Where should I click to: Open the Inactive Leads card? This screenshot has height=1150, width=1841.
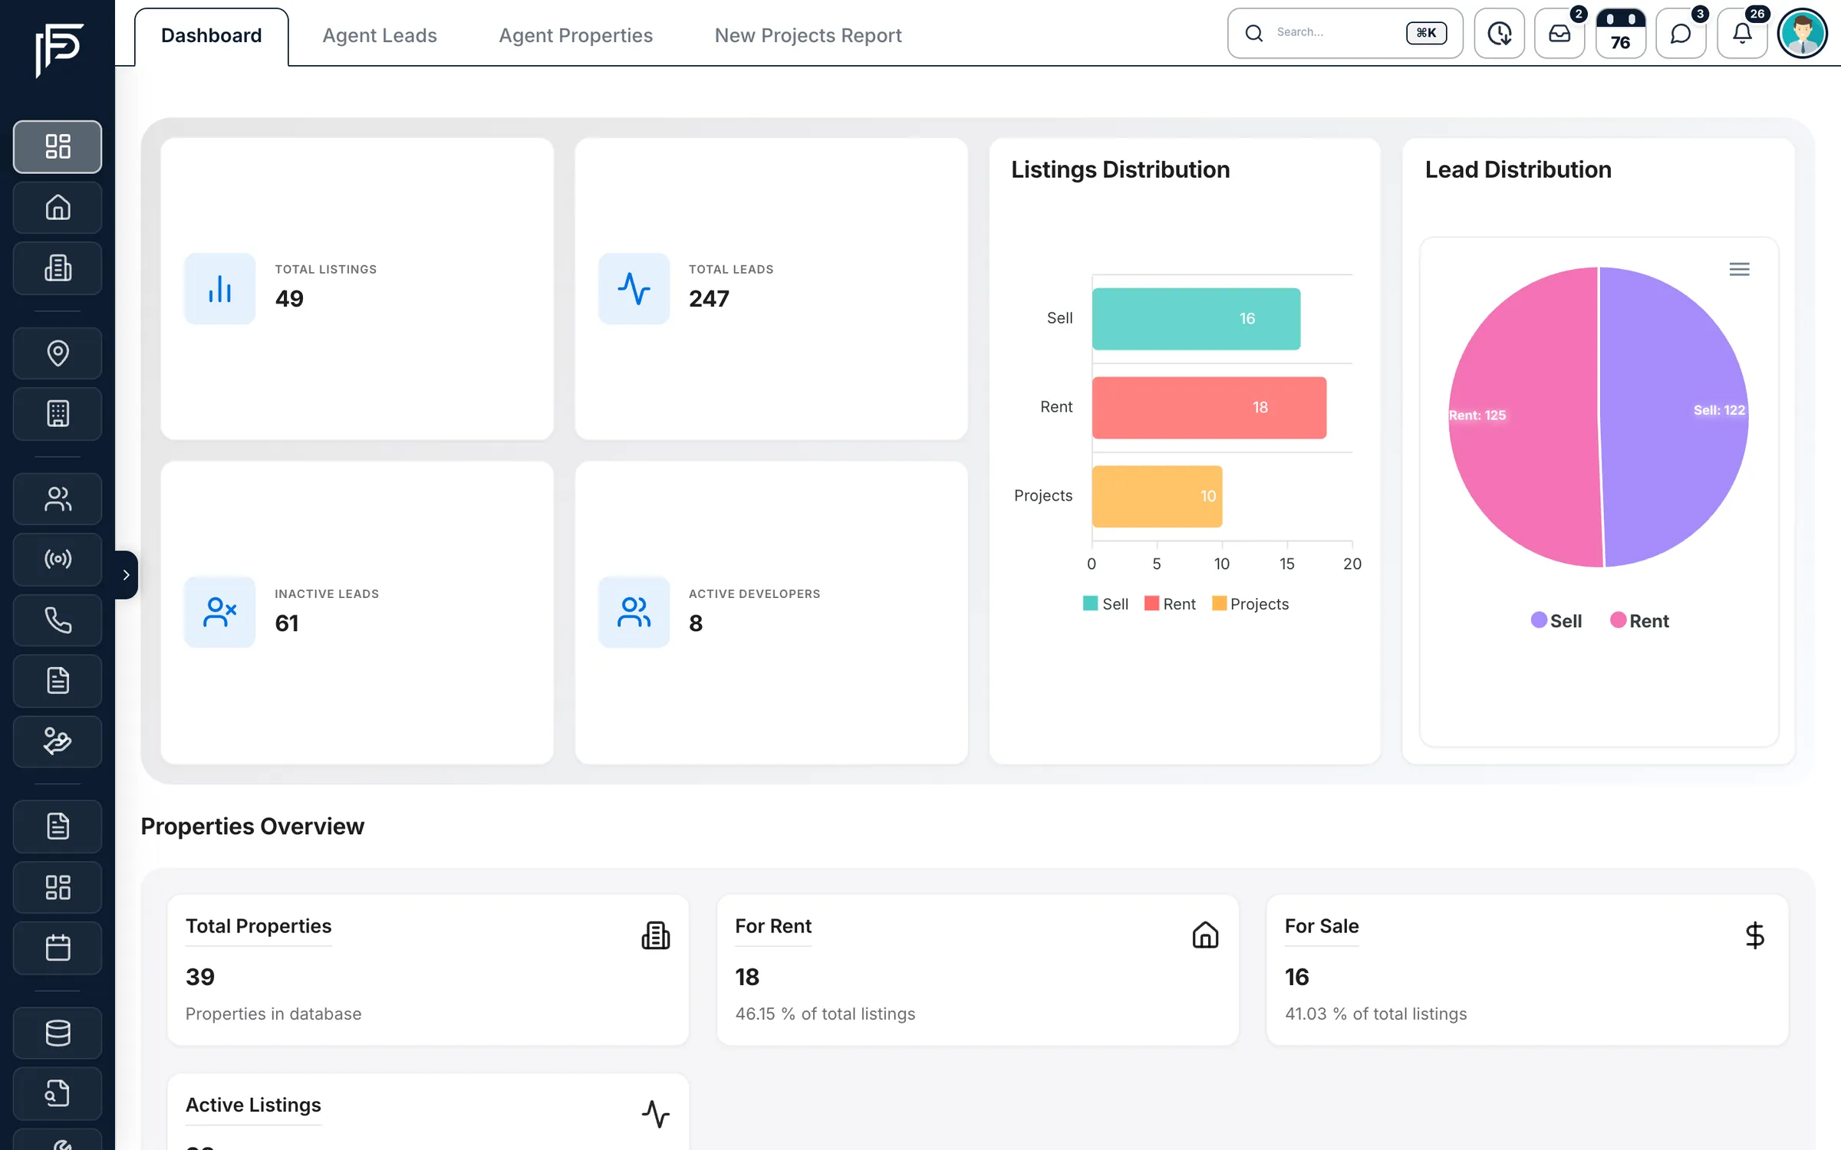357,612
